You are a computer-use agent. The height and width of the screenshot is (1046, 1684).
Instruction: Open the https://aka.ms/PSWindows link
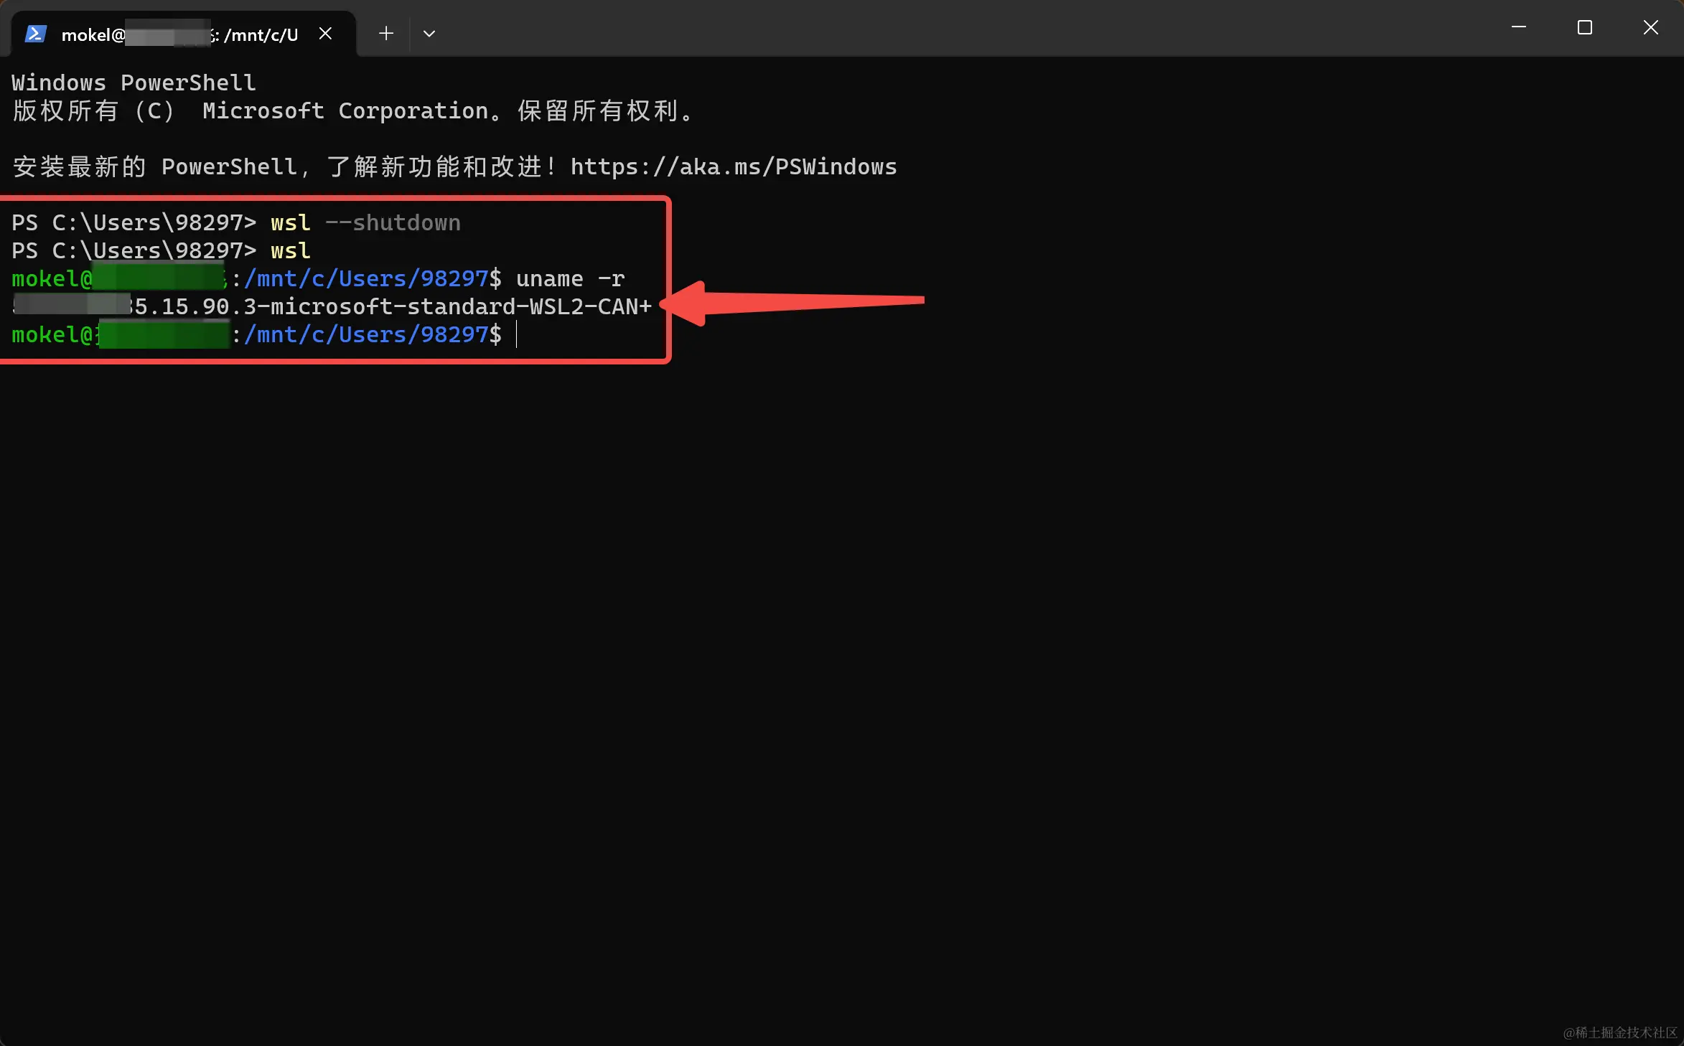[x=733, y=167]
